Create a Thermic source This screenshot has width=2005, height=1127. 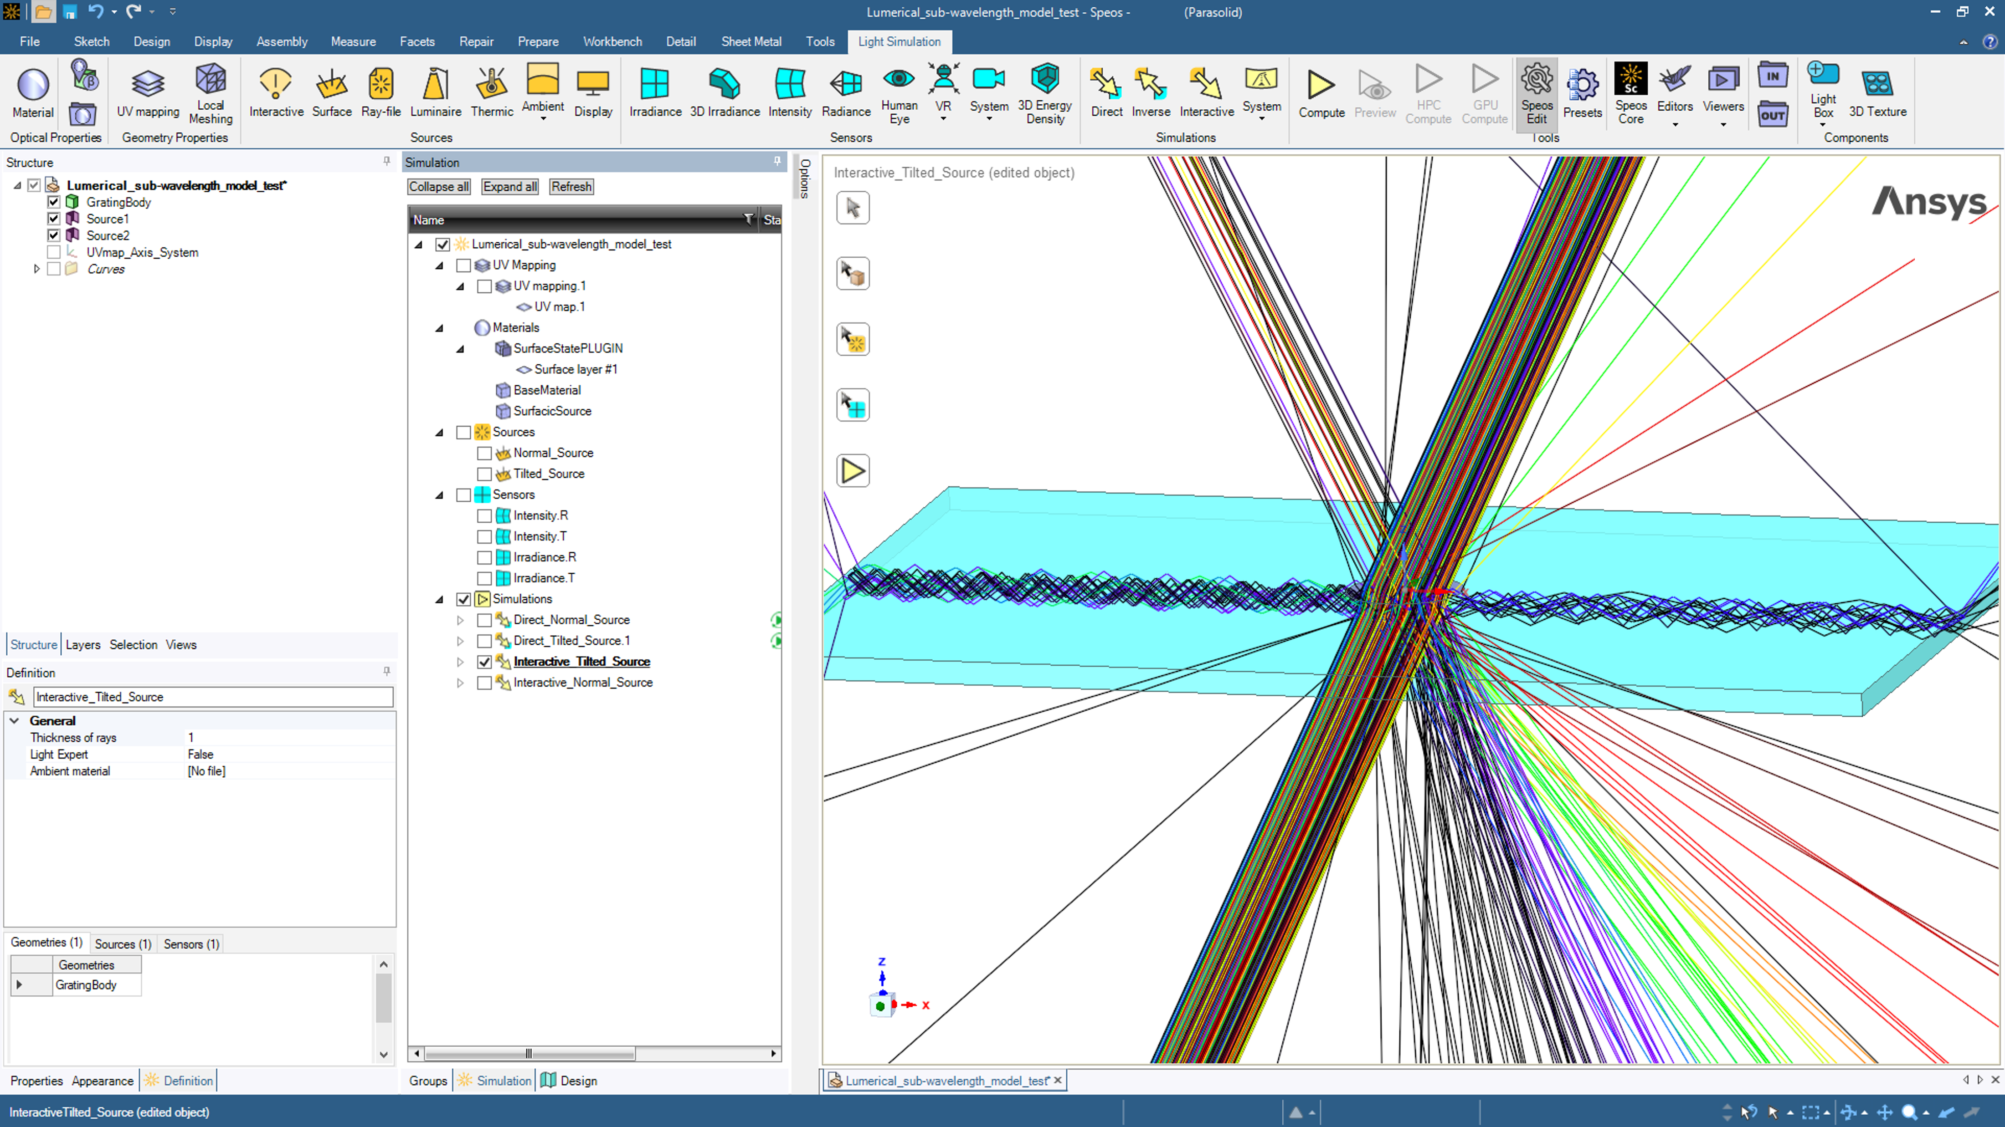(492, 92)
